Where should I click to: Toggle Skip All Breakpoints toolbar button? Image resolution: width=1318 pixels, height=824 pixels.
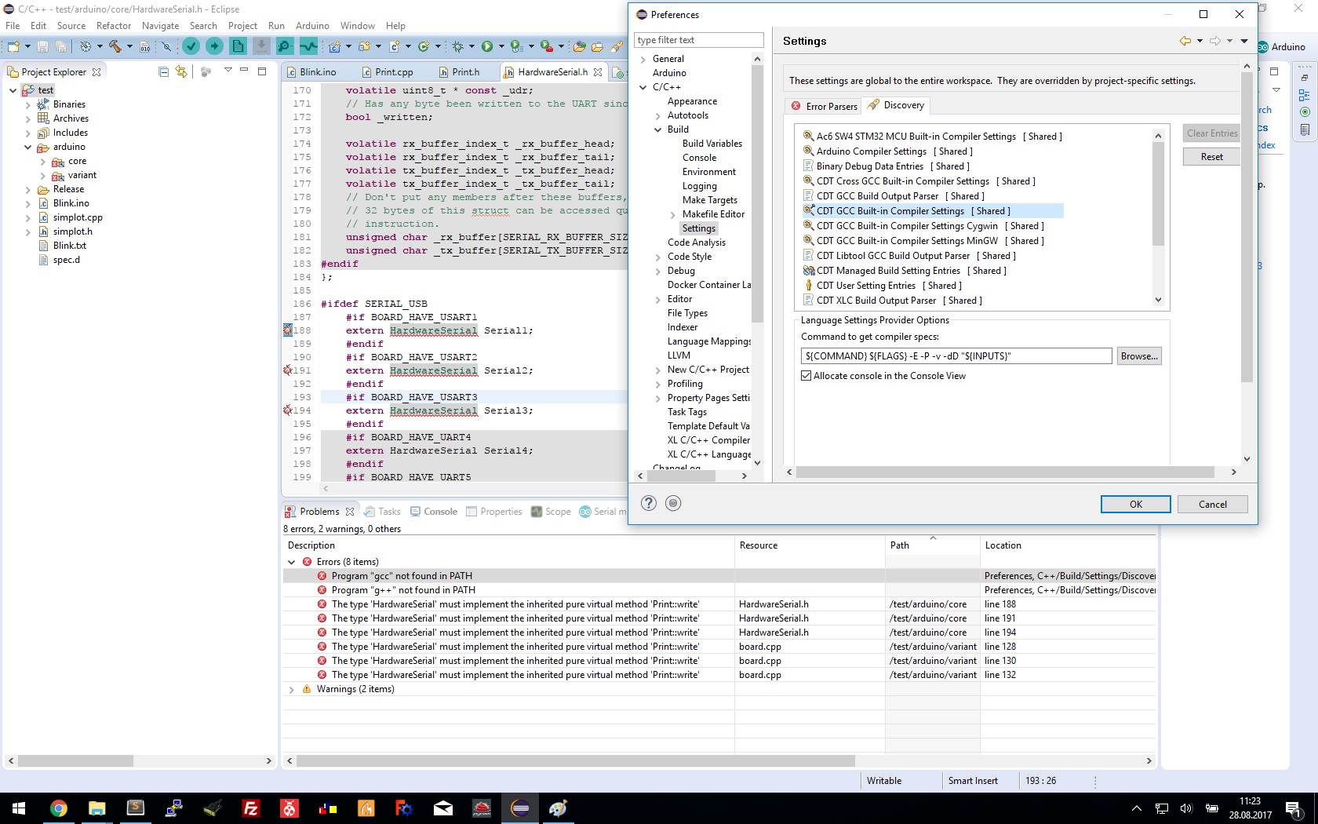click(x=166, y=46)
